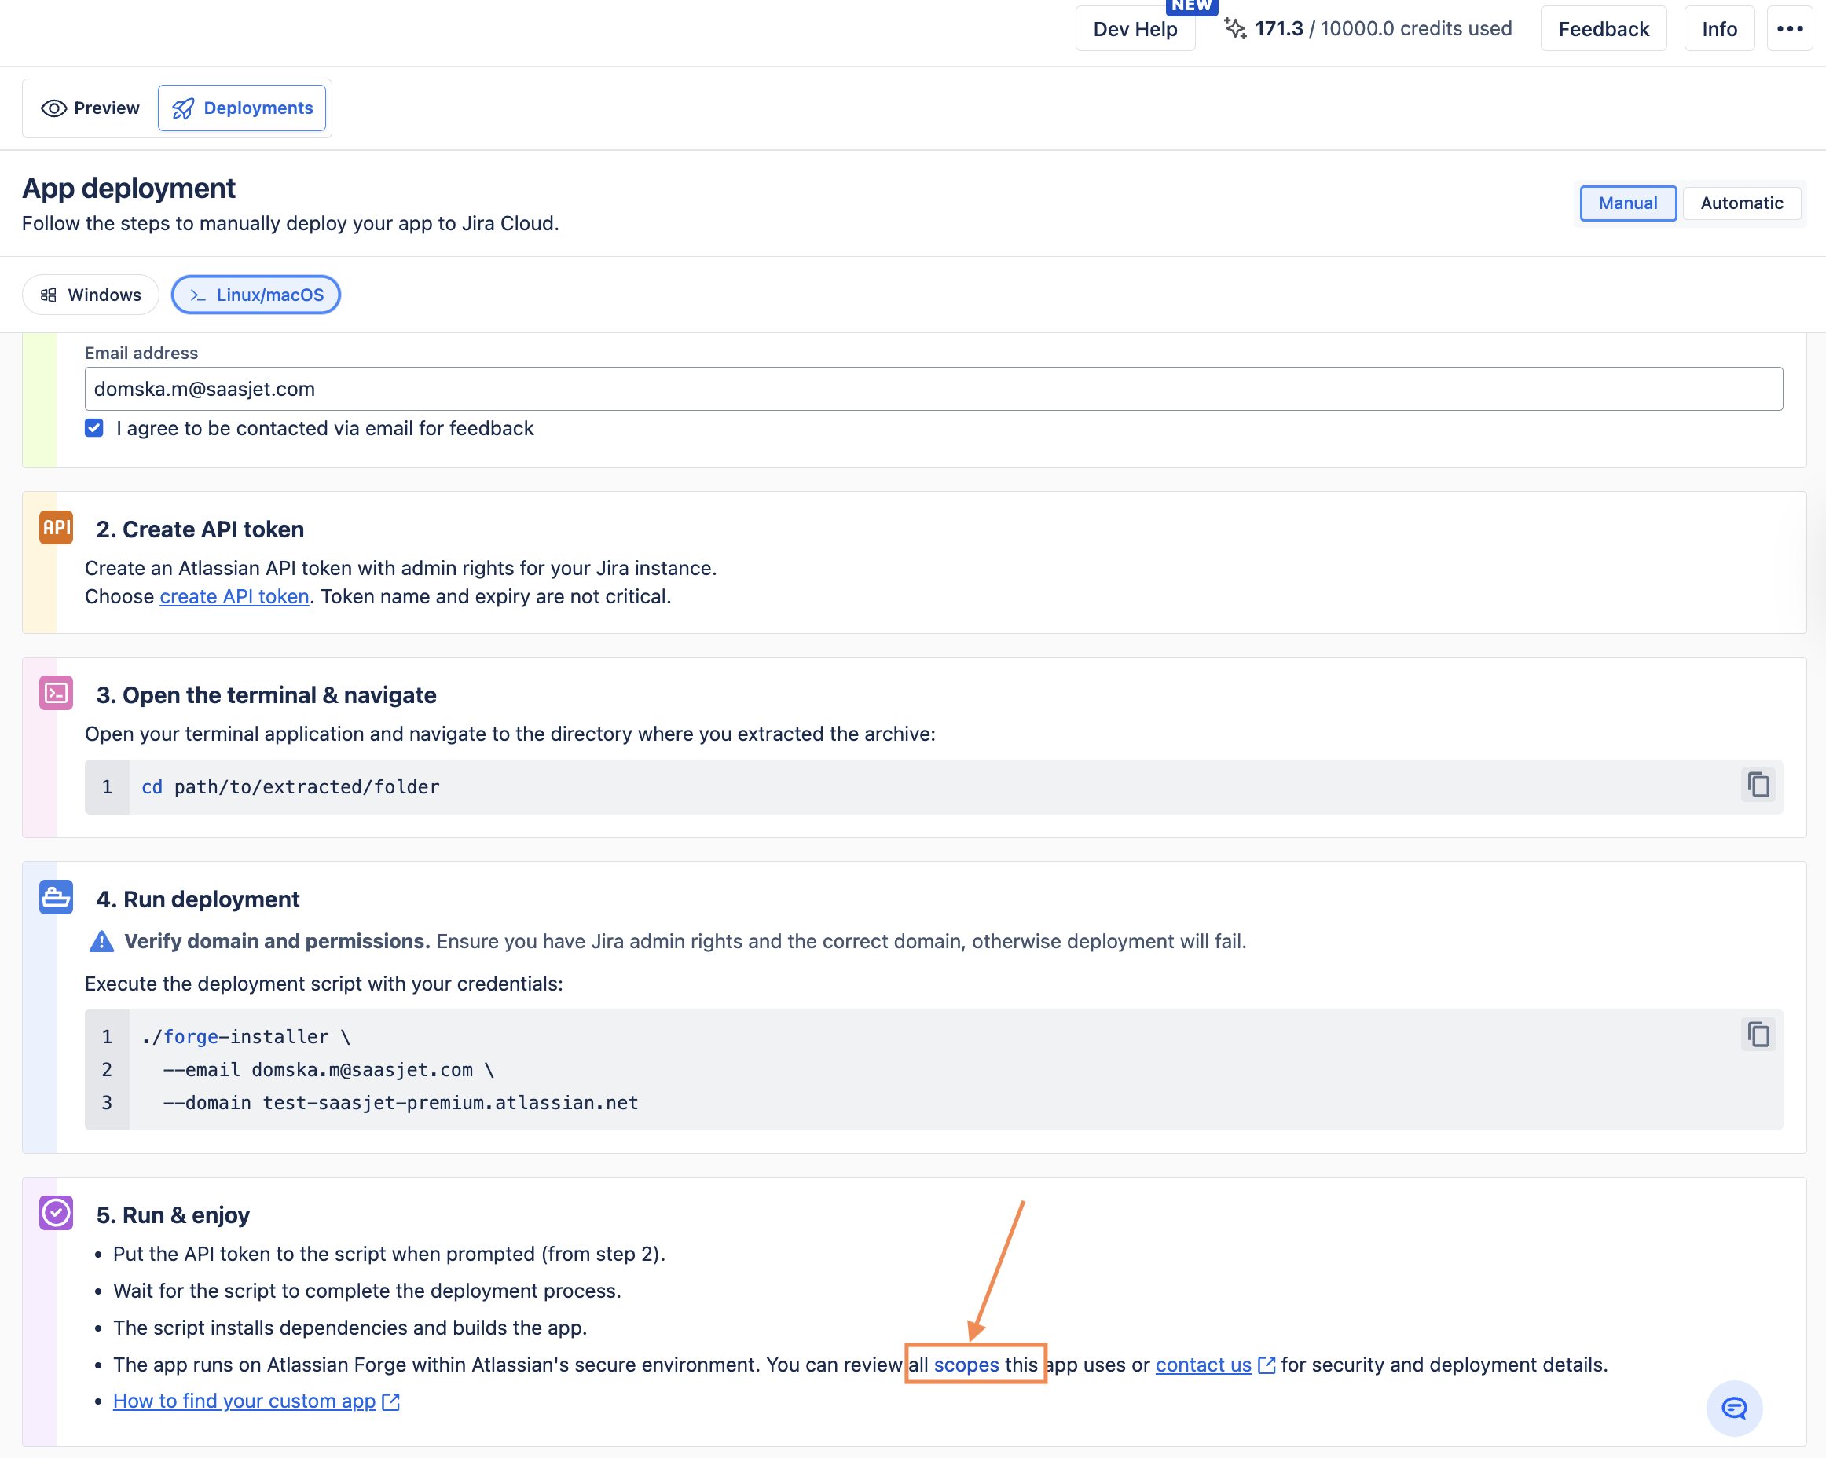This screenshot has height=1458, width=1826.
Task: Click the blue ship deployment step icon
Action: 56,897
